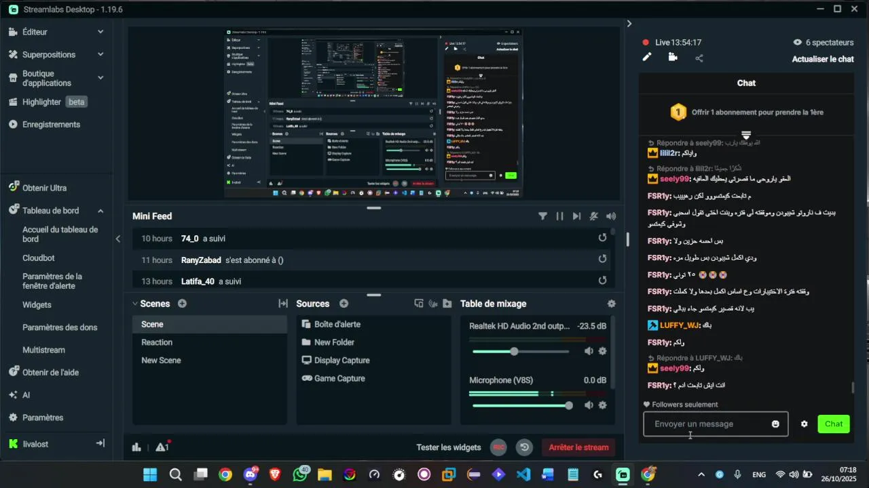This screenshot has width=869, height=488.
Task: Open the performance stats bar-chart icon
Action: pos(136,447)
